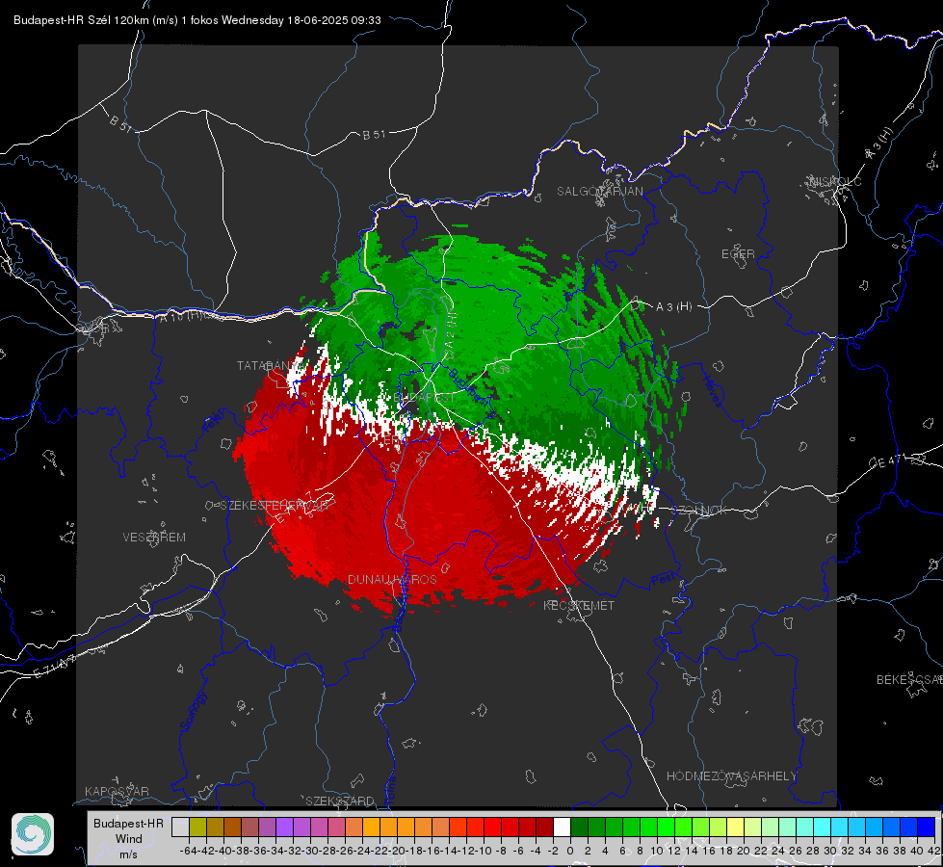Select the DUNAÚJVÁROS city label

point(392,579)
